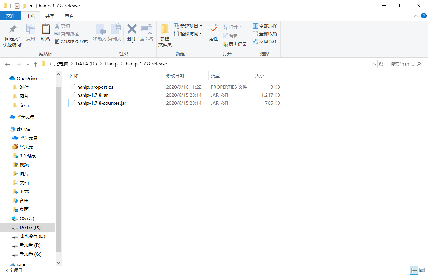428x275 pixels.
Task: Click Edit (编辑) in the ribbon
Action: click(230, 35)
